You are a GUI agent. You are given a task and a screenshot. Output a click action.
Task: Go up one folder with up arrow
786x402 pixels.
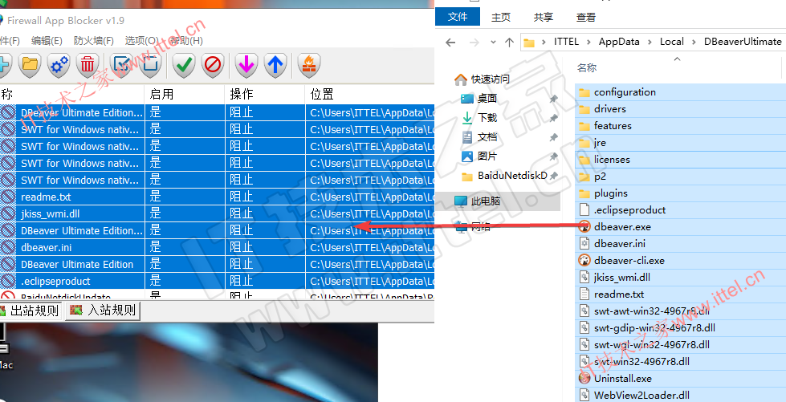point(509,42)
